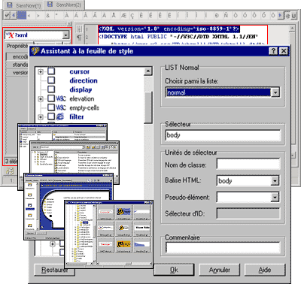Click the Annuler button

[220, 270]
